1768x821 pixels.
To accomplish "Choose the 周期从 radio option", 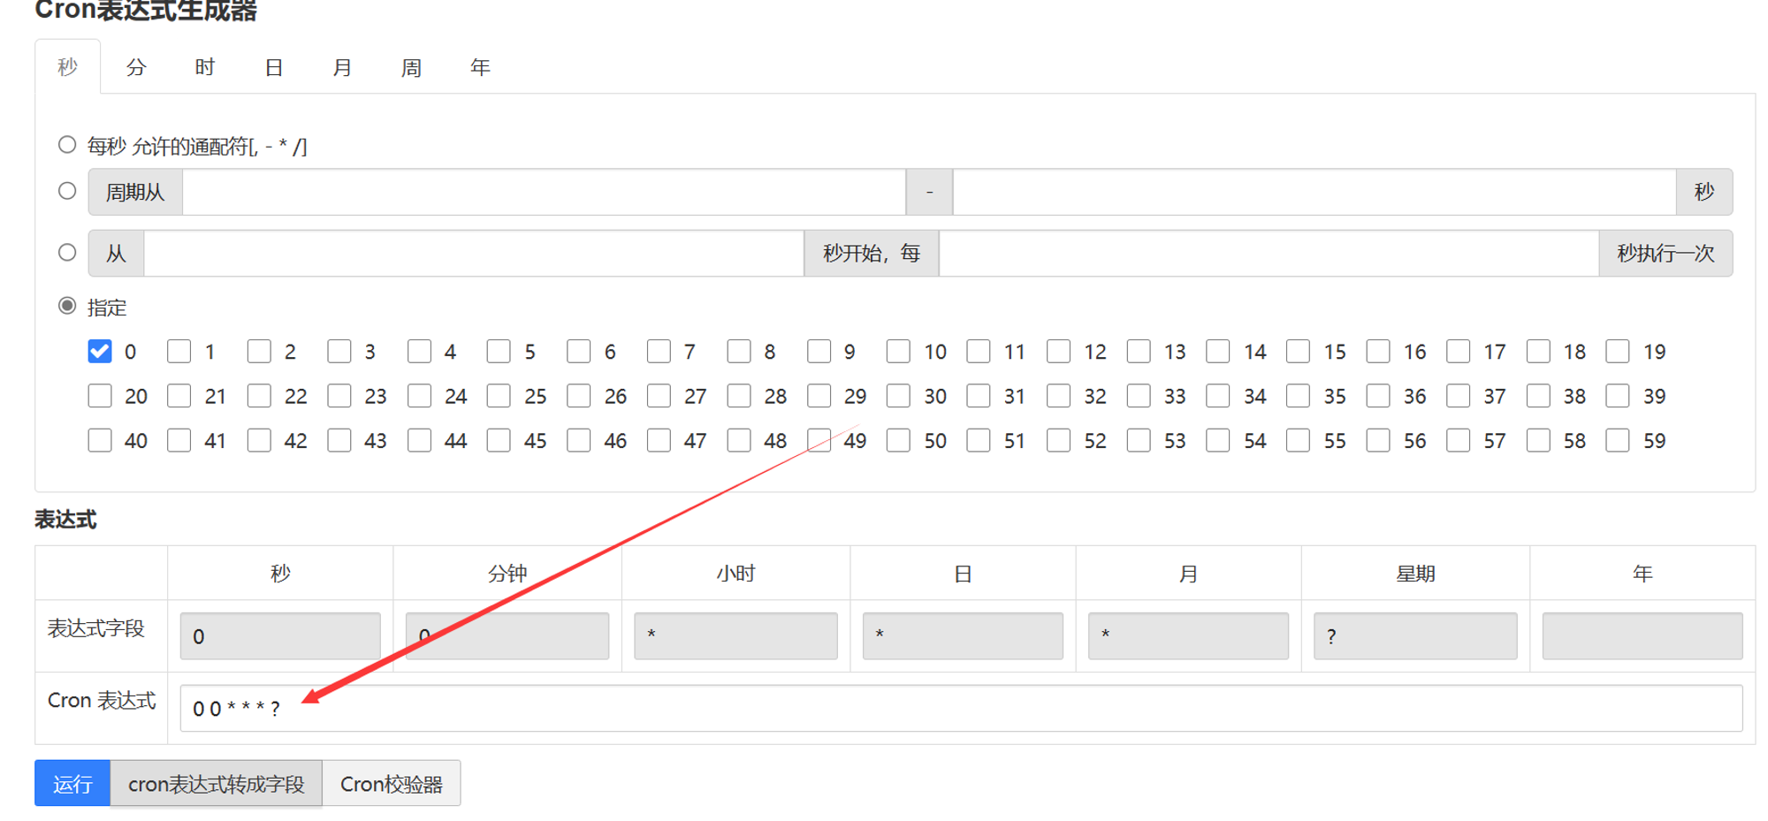I will 67,191.
